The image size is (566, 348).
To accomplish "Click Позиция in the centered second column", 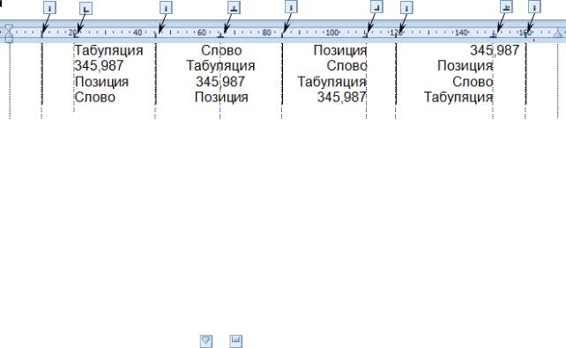I will (x=221, y=98).
